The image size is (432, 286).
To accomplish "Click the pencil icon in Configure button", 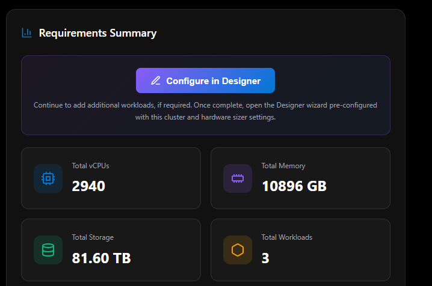I will coord(156,81).
